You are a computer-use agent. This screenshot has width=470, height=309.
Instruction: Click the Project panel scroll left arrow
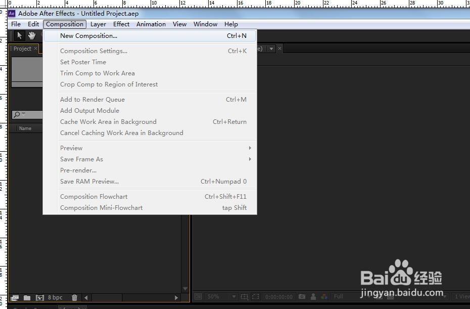(x=86, y=297)
